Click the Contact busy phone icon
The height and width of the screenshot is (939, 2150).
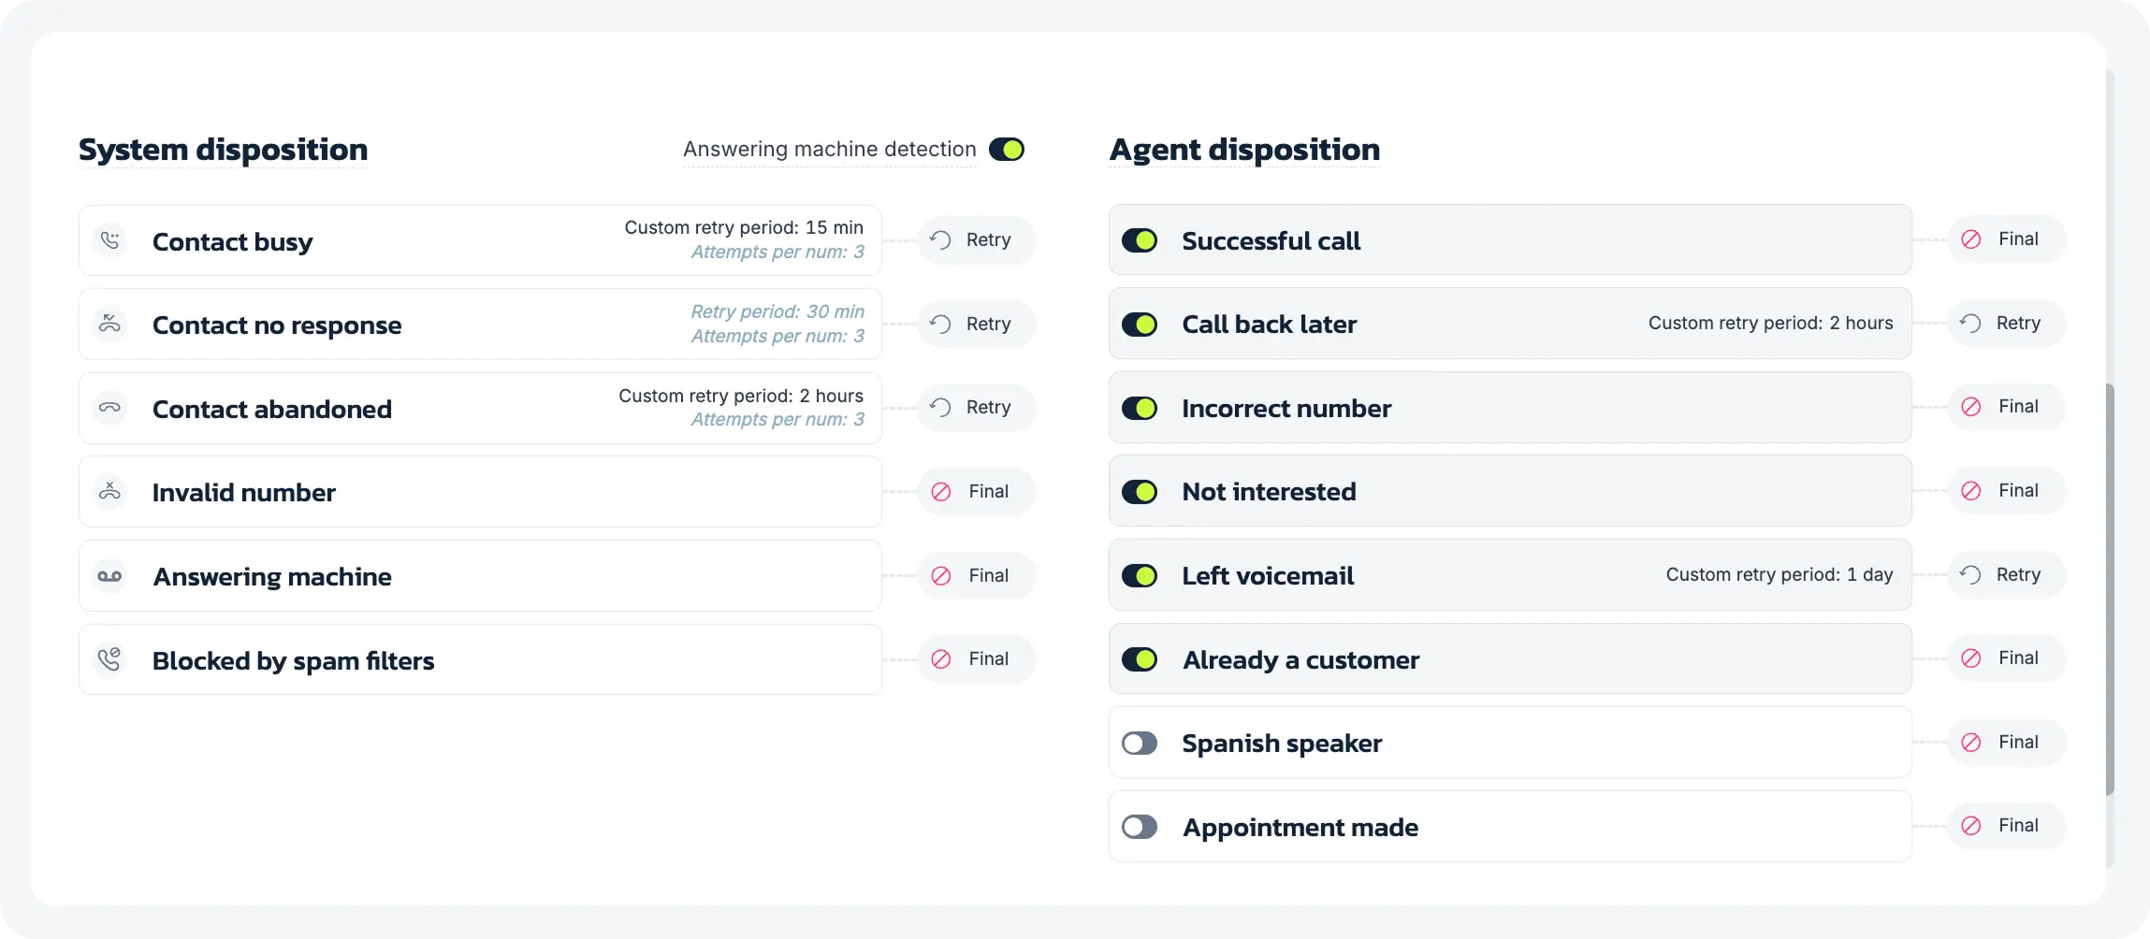tap(110, 240)
